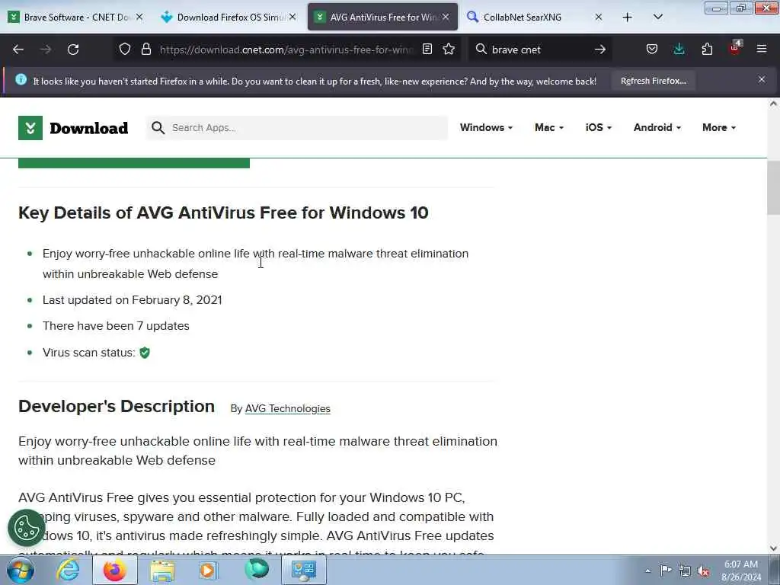The height and width of the screenshot is (585, 780).
Task: Expand the iOS platform menu
Action: [598, 127]
